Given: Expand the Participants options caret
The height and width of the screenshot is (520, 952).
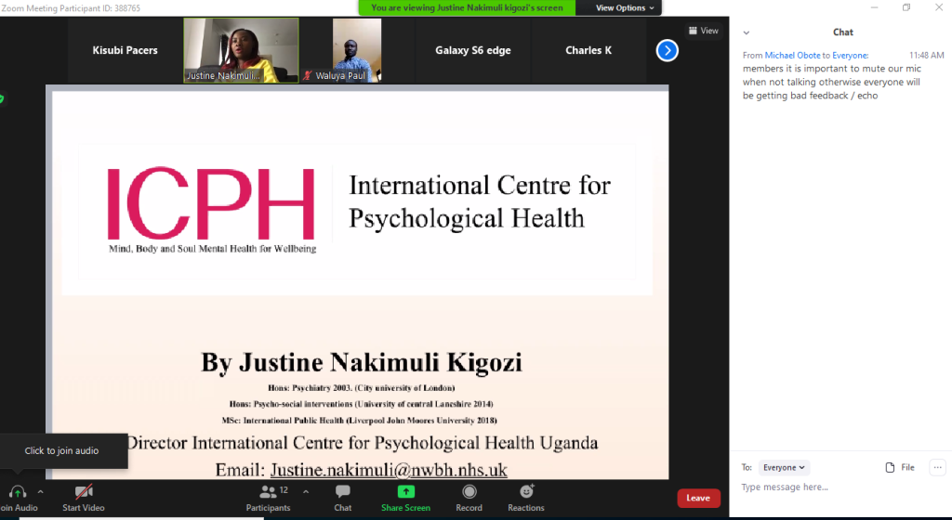Looking at the screenshot, I should point(306,491).
